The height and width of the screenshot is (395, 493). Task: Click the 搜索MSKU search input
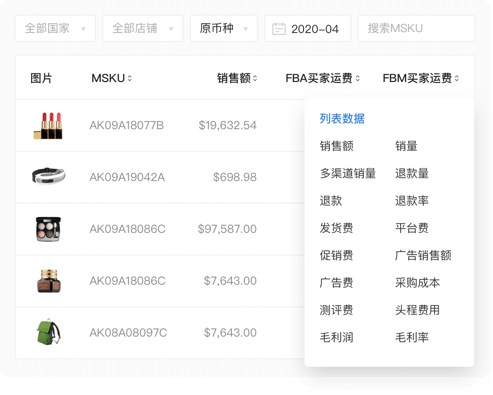[416, 28]
